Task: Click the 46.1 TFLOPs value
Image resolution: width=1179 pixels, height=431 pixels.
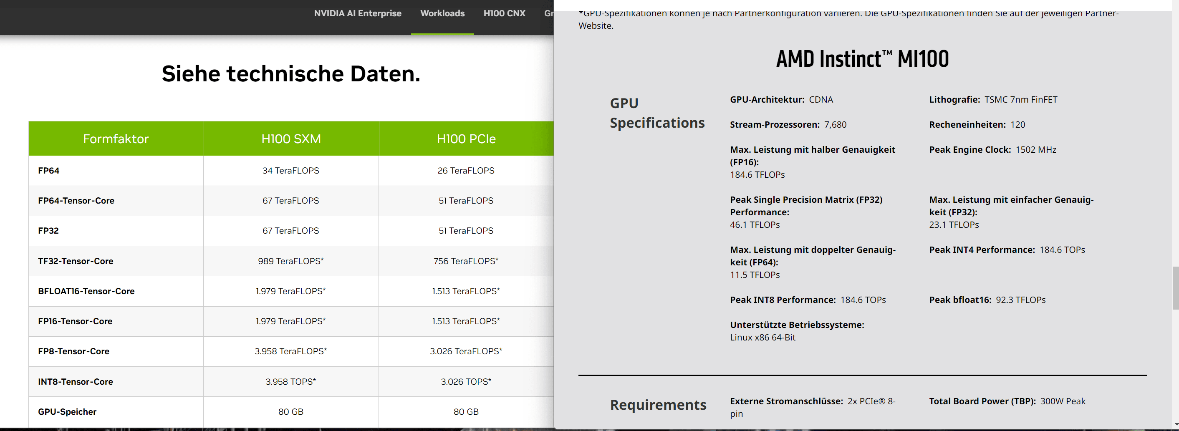Action: click(755, 225)
